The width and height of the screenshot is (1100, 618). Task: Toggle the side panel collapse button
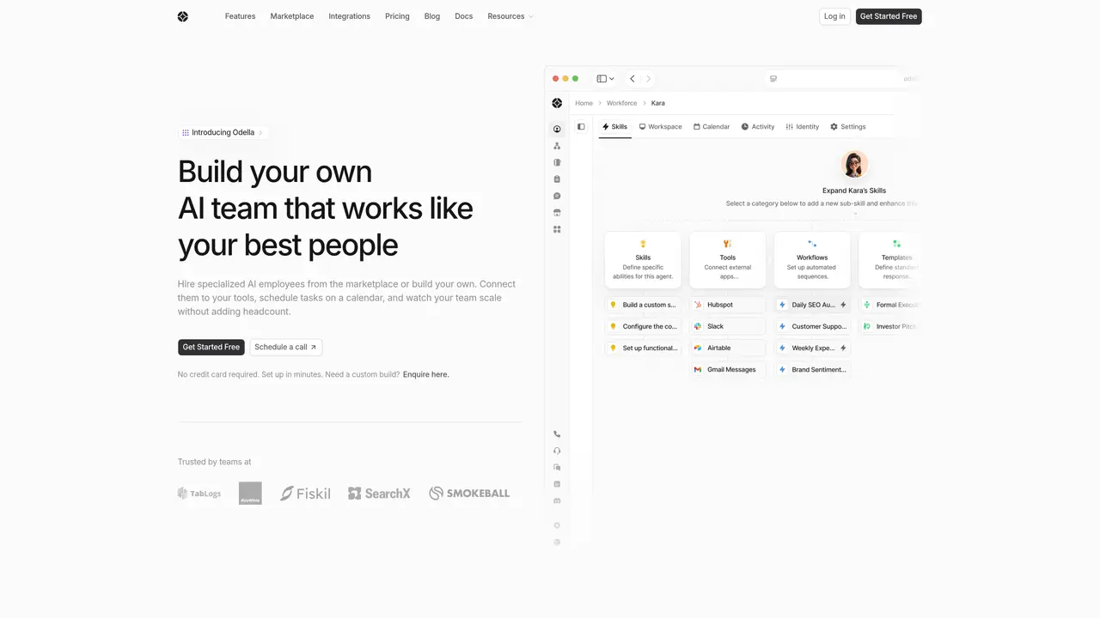(581, 126)
